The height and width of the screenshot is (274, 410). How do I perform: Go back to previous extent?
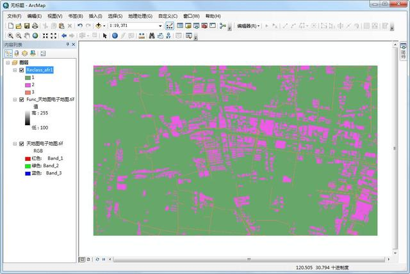[64, 36]
